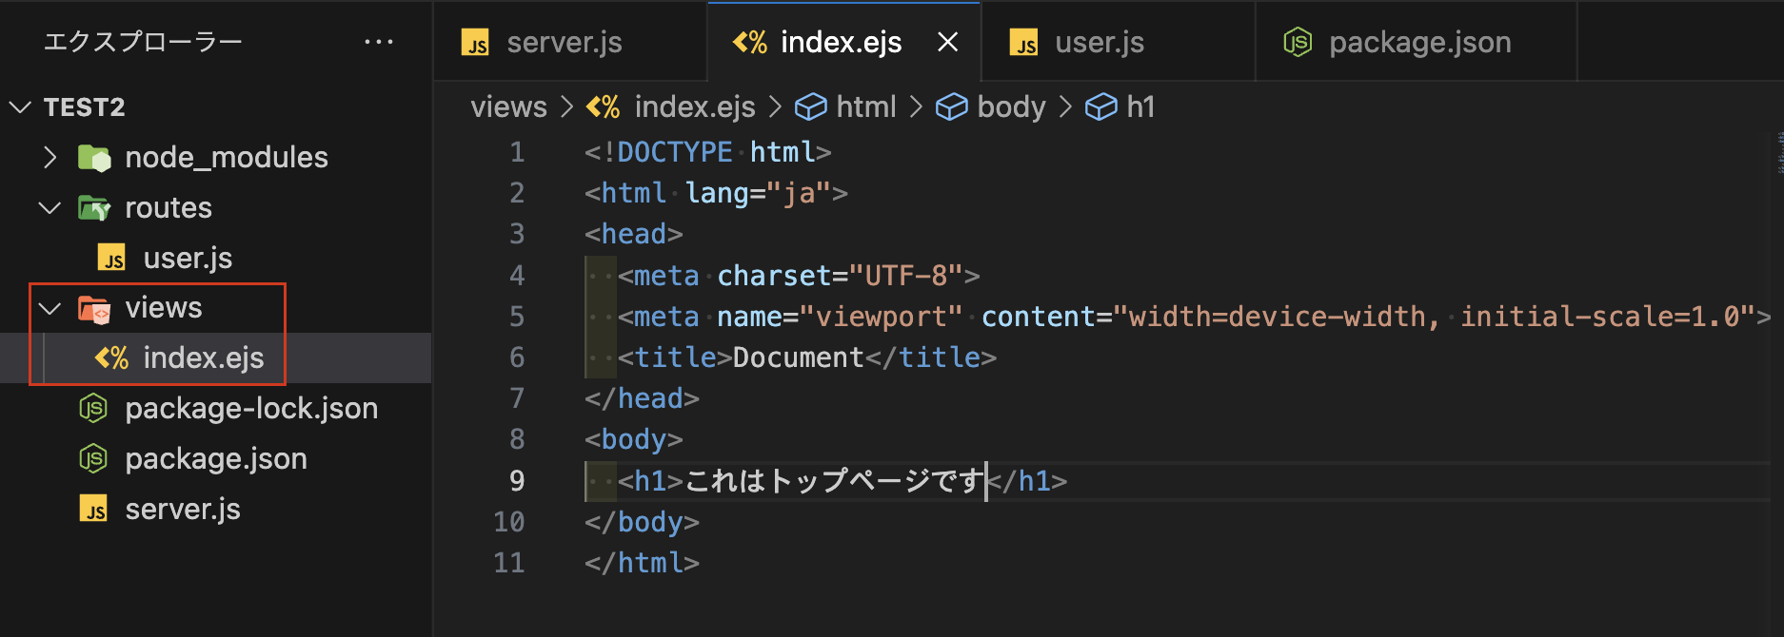
Task: Click the html breadcrumb segment
Action: 866,106
